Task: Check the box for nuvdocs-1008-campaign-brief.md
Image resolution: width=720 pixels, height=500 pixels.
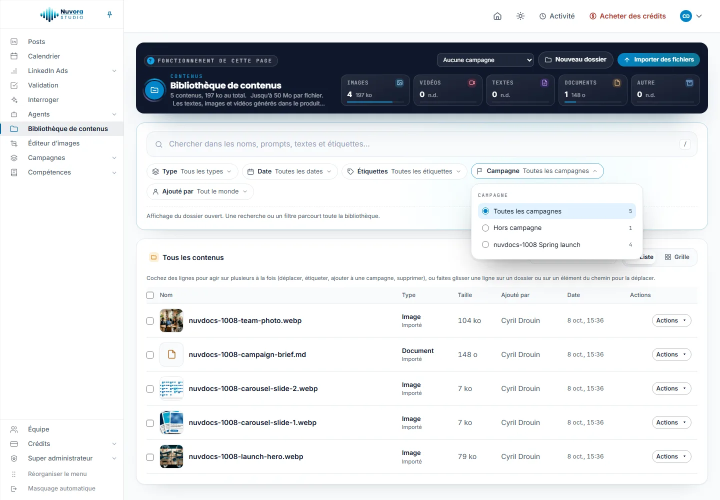Action: pos(150,354)
